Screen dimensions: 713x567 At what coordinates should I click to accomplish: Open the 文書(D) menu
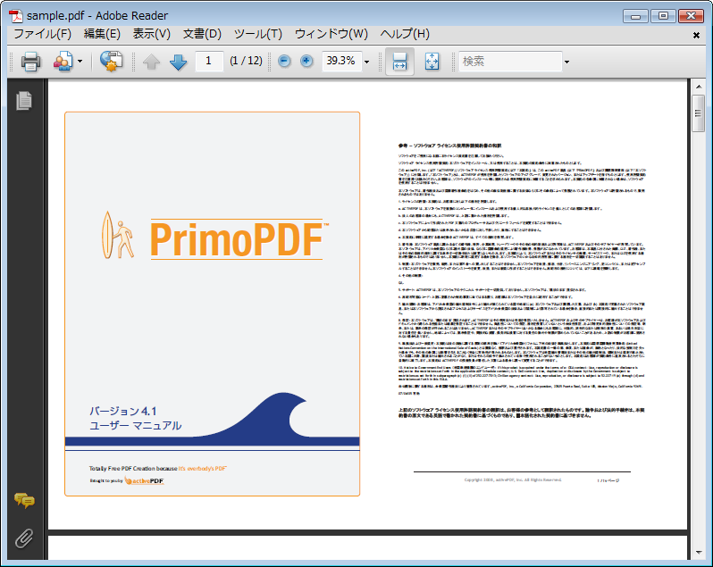pyautogui.click(x=202, y=34)
